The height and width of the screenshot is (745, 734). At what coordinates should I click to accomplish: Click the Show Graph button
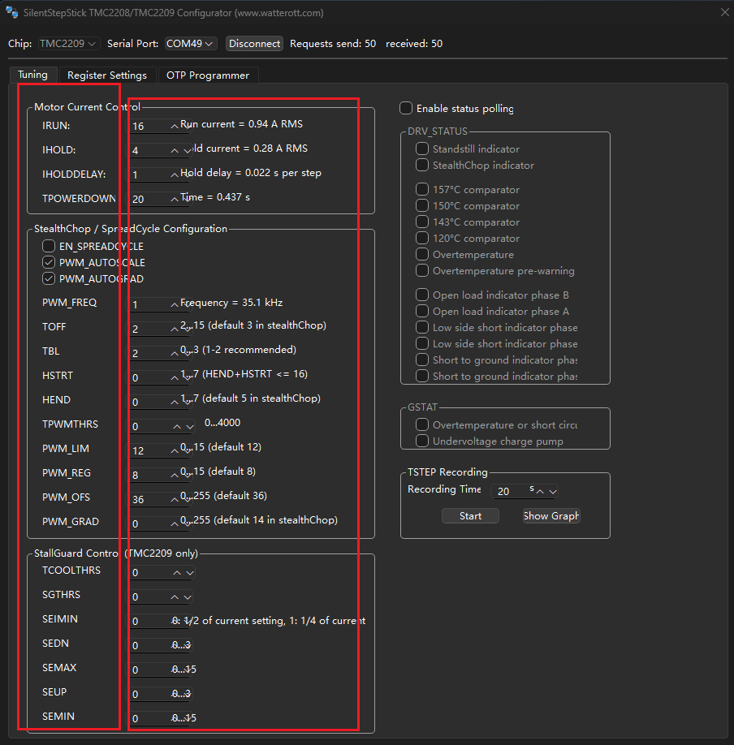coord(551,516)
